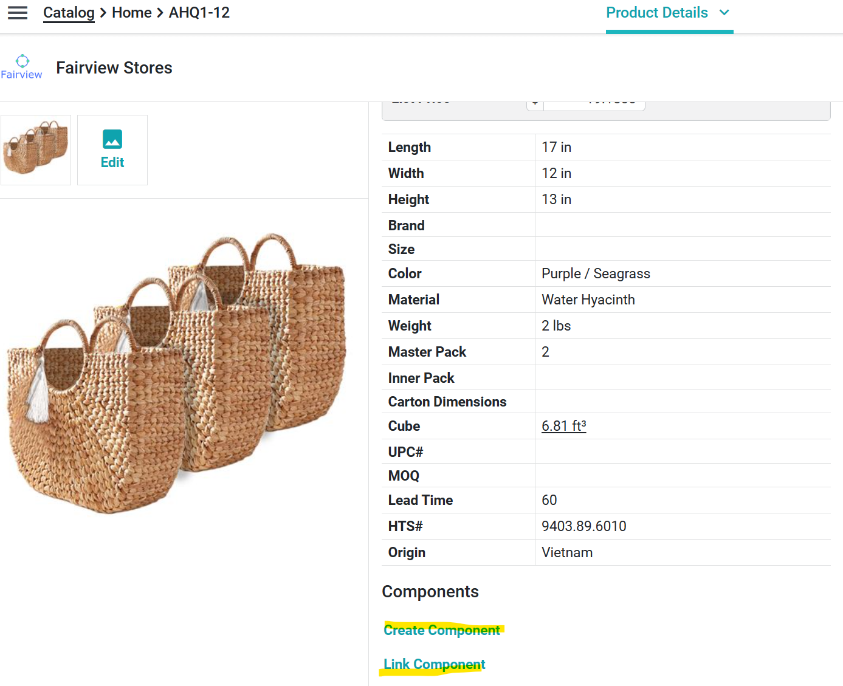Image resolution: width=843 pixels, height=686 pixels.
Task: Open the hamburger navigation menu
Action: point(18,13)
